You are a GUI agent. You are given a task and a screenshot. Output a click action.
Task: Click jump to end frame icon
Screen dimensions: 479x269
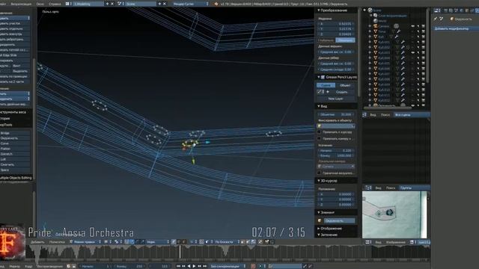tap(204, 266)
